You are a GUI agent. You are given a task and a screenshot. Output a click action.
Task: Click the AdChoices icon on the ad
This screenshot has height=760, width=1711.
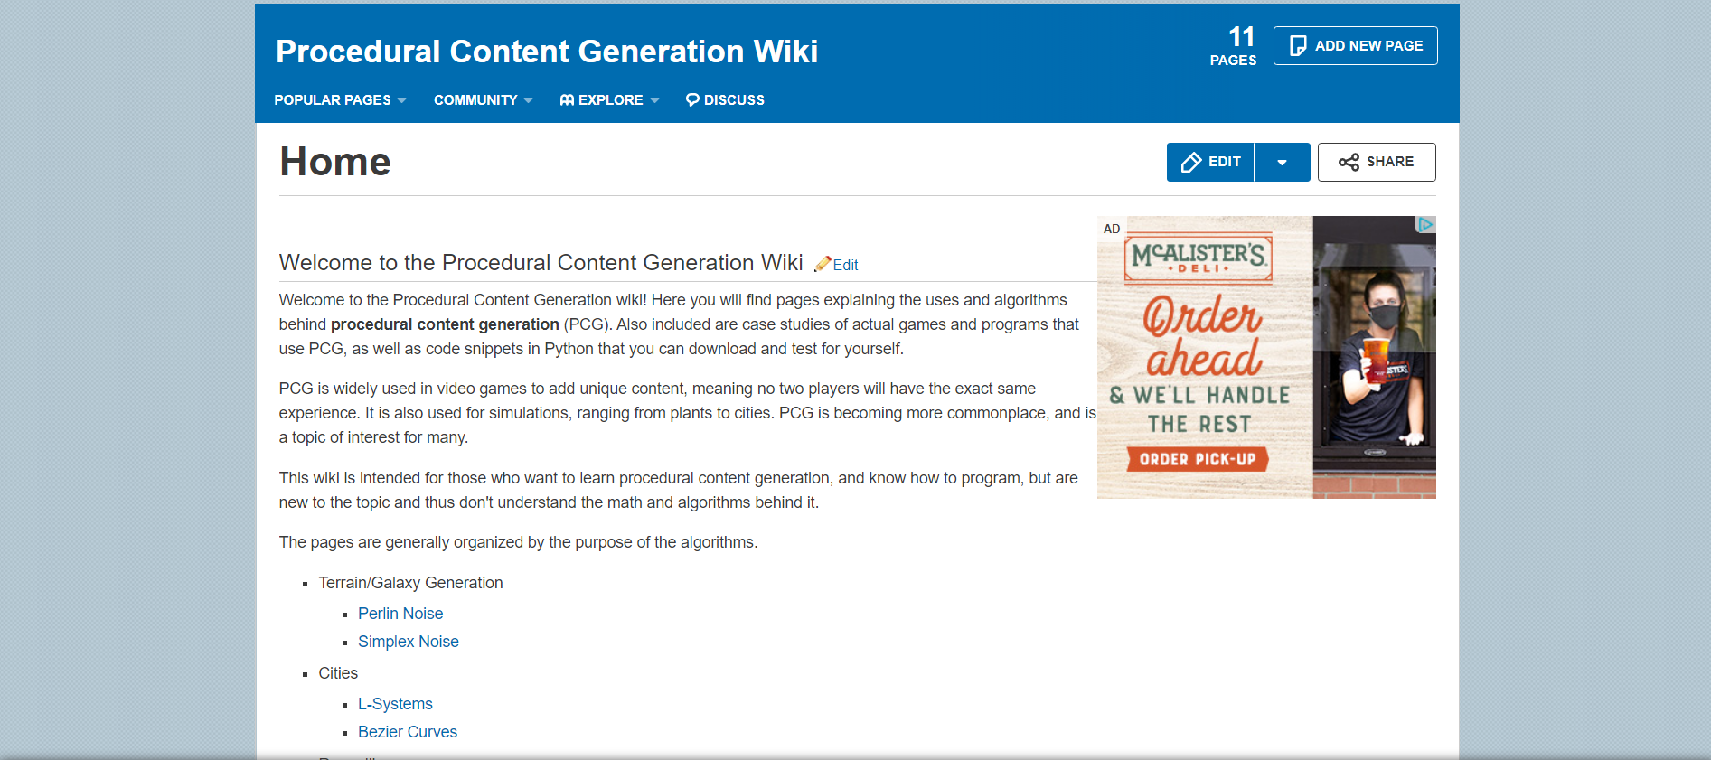[1426, 224]
